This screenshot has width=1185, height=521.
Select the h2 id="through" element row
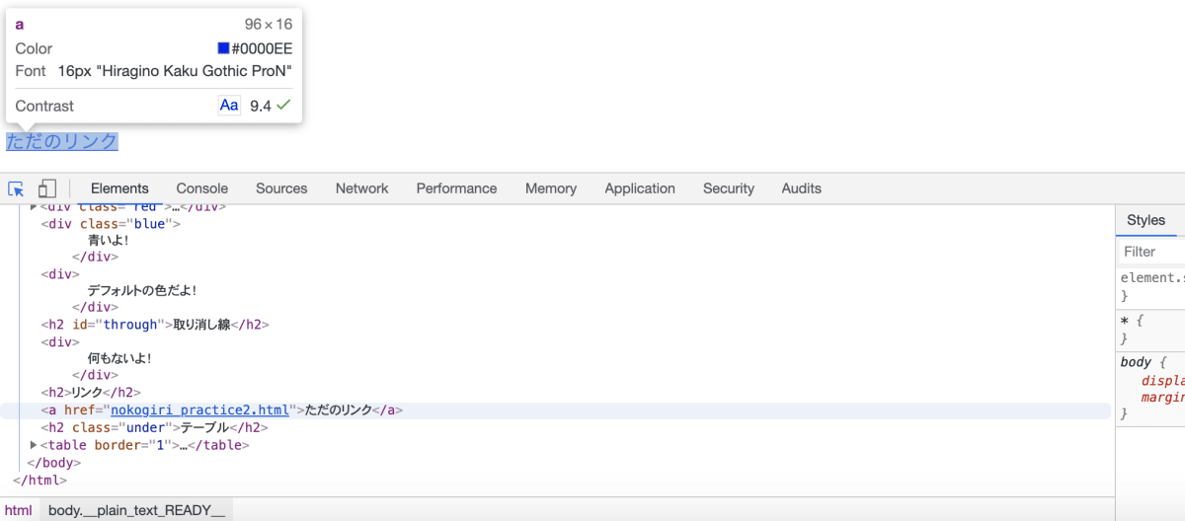tap(155, 325)
